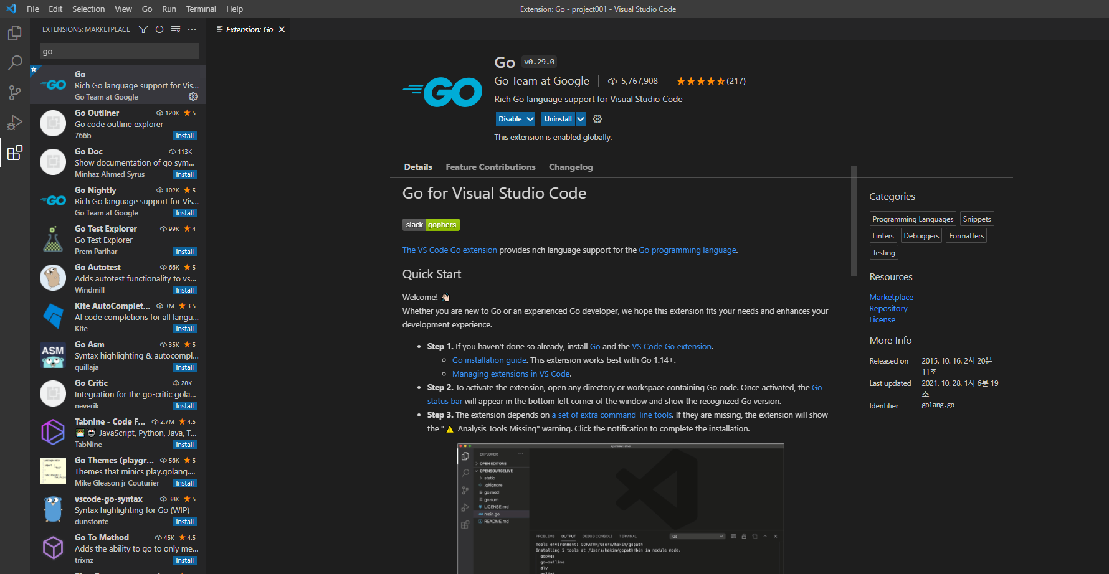Open the Marketplace resource link

pyautogui.click(x=892, y=298)
